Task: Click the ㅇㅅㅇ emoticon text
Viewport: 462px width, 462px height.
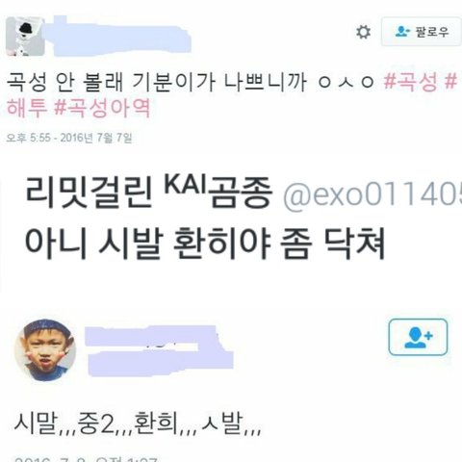Action: click(x=346, y=82)
